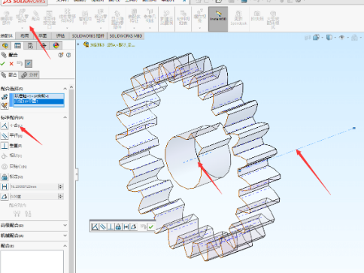This screenshot has width=364, height=273.
Task: Click the Instant3D ribbon button
Action: click(x=218, y=19)
